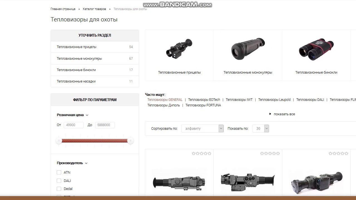
Task: Open the Показать по 30 dropdown
Action: click(261, 128)
